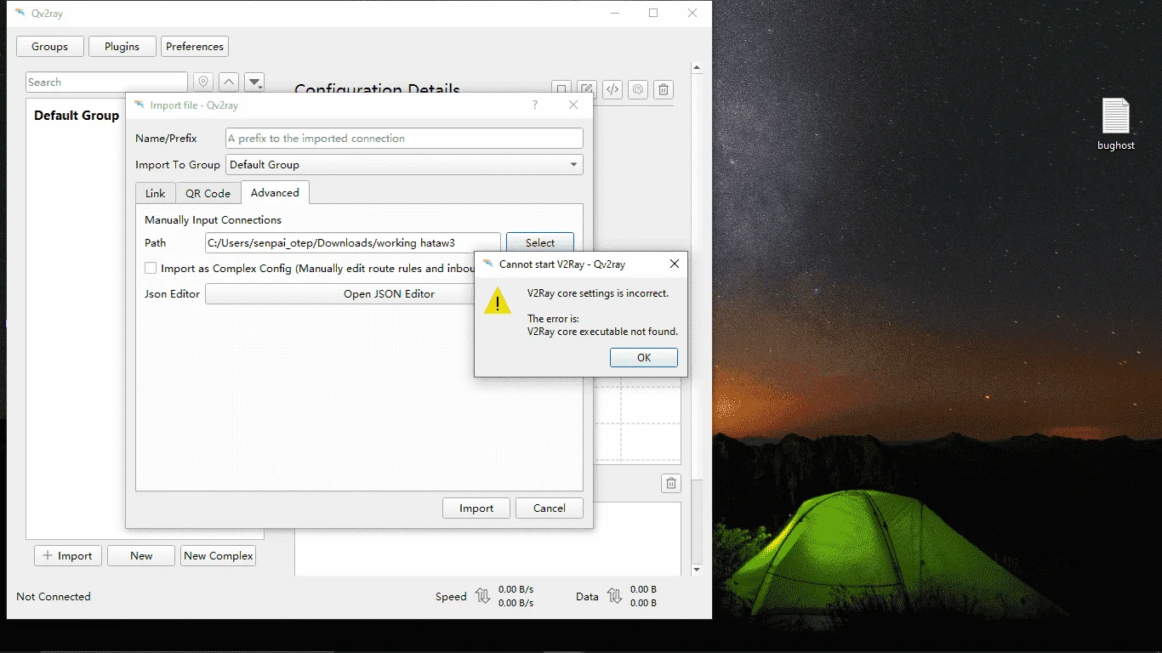Click the yellow warning icon in error dialog

click(x=498, y=300)
